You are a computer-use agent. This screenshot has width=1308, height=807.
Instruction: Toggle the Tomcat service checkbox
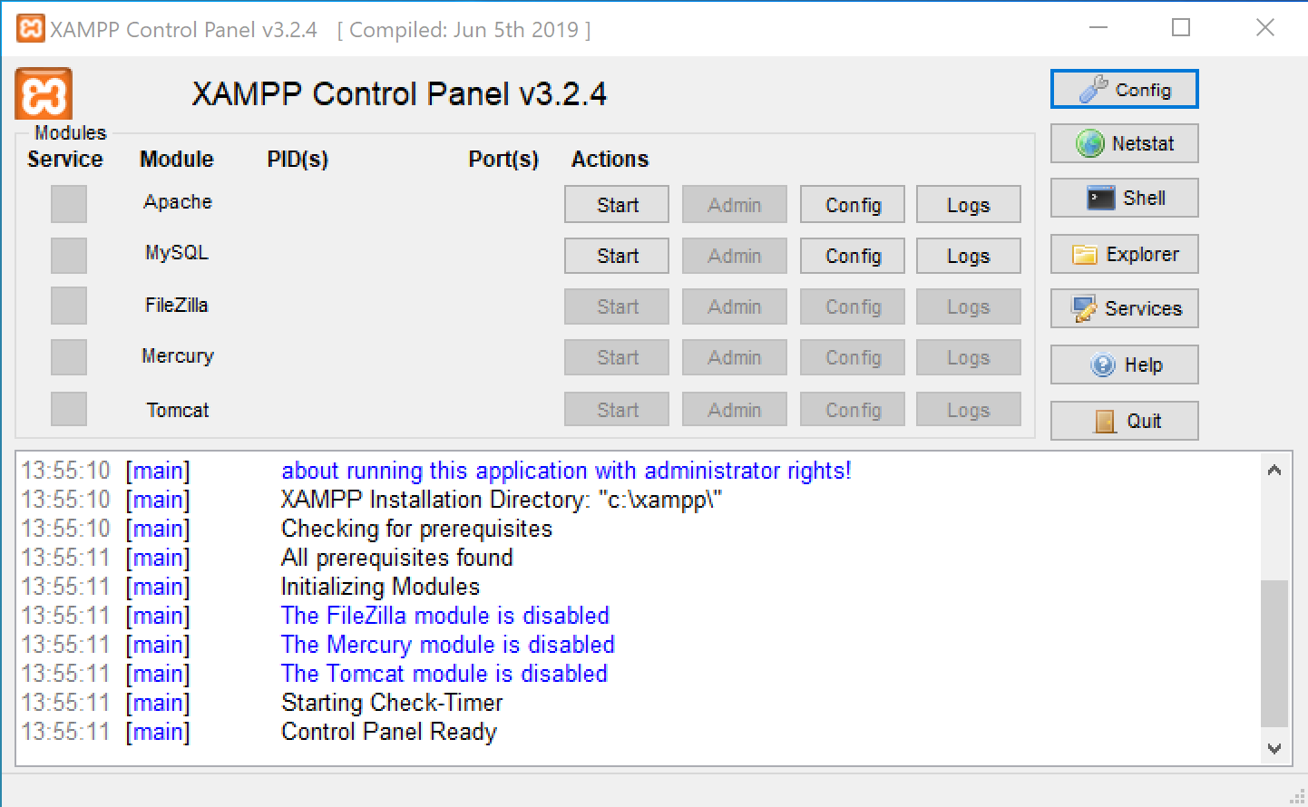(x=69, y=409)
